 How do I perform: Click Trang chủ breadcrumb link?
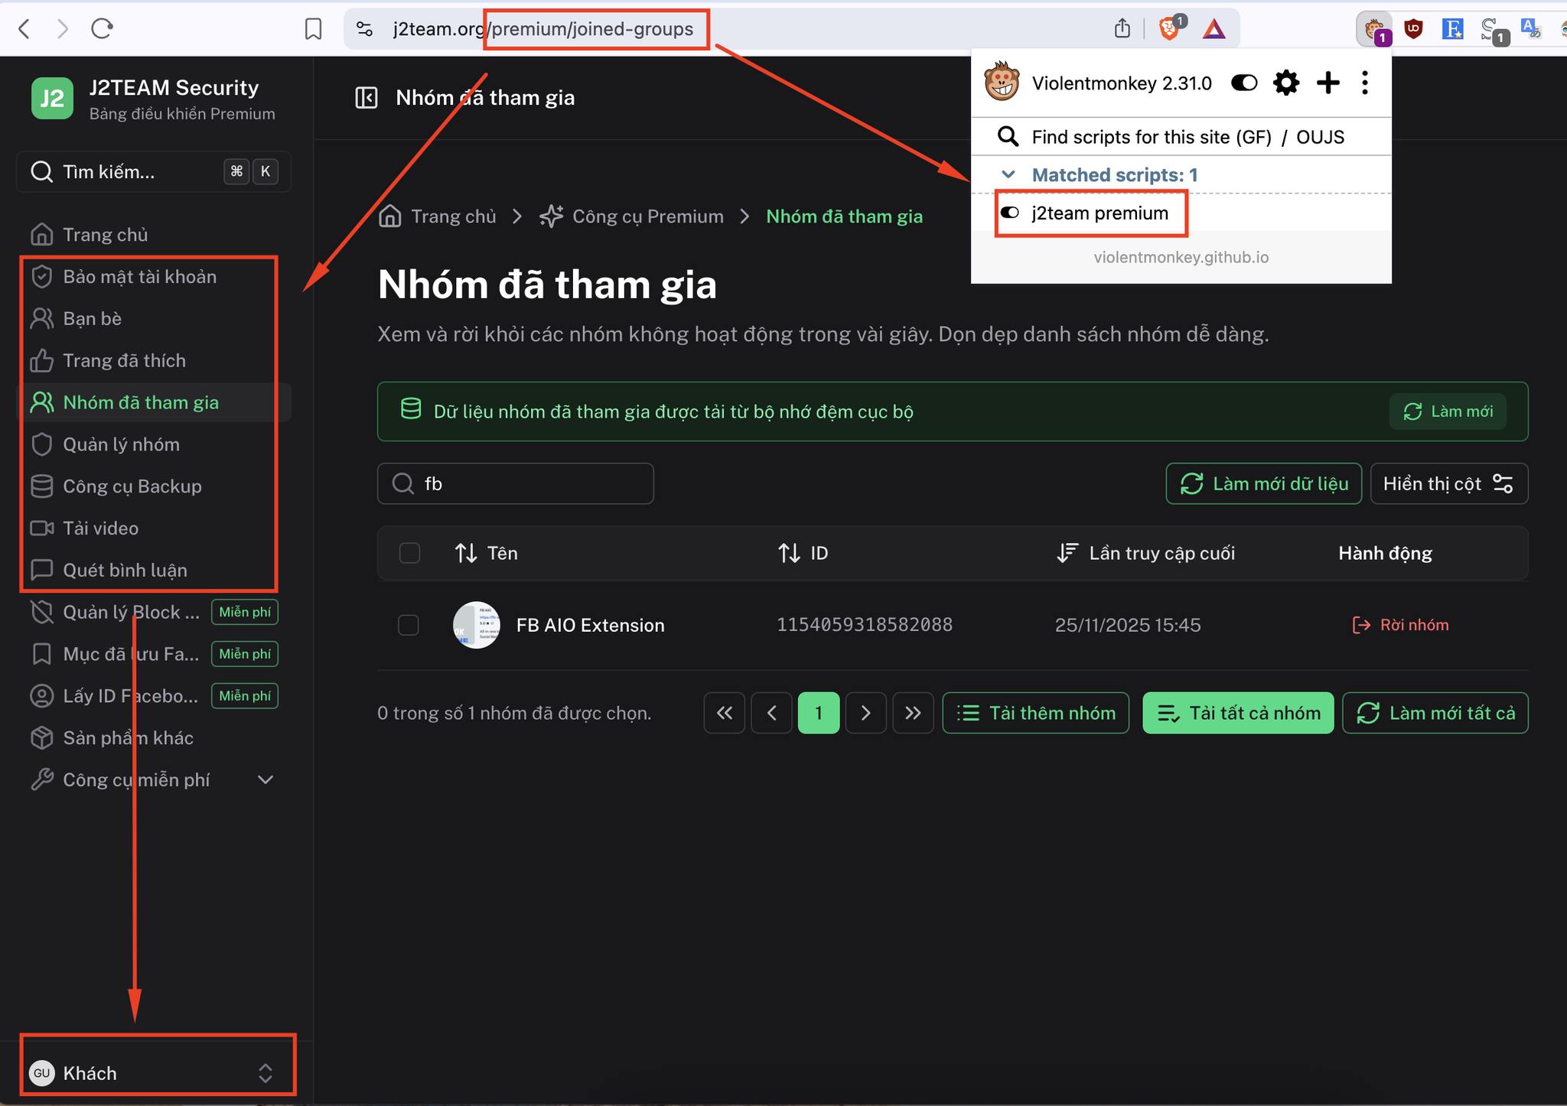point(438,216)
